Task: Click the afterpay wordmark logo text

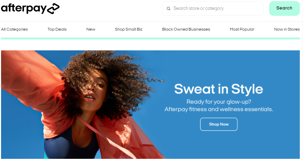Action: 24,8
